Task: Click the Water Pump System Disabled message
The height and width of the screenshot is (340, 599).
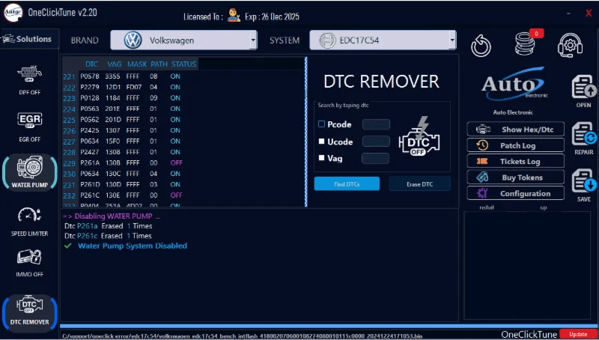Action: pyautogui.click(x=133, y=246)
